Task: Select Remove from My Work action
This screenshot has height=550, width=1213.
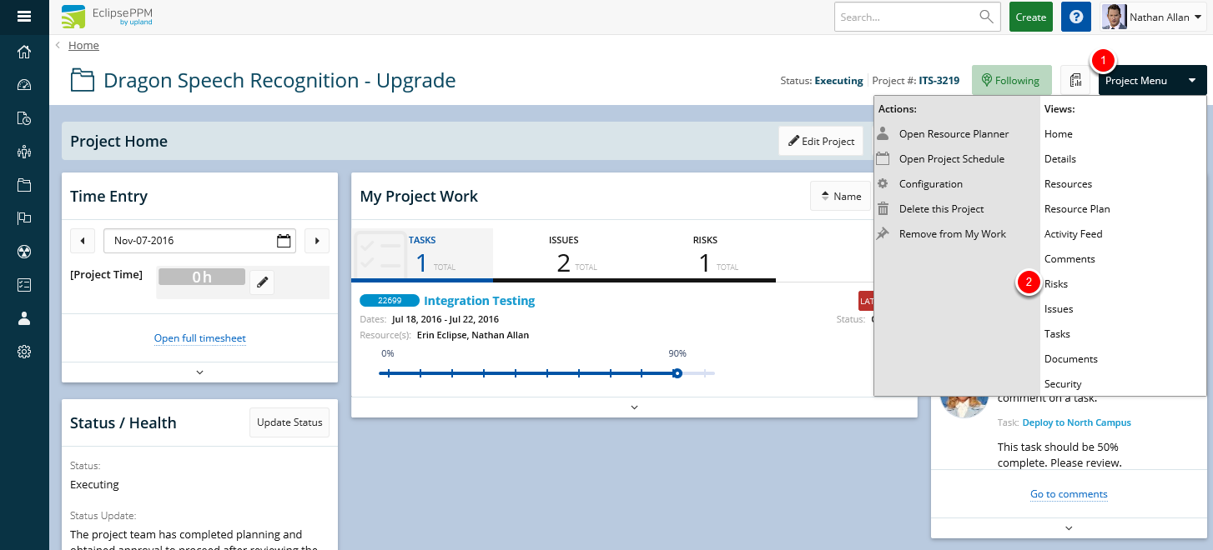Action: click(x=953, y=234)
